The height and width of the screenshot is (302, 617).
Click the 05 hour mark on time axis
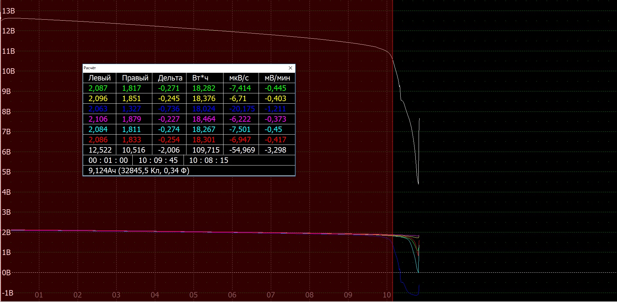[193, 295]
